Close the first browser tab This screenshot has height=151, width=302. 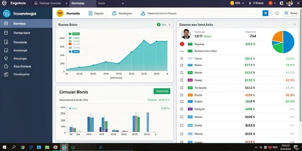tap(66, 3)
